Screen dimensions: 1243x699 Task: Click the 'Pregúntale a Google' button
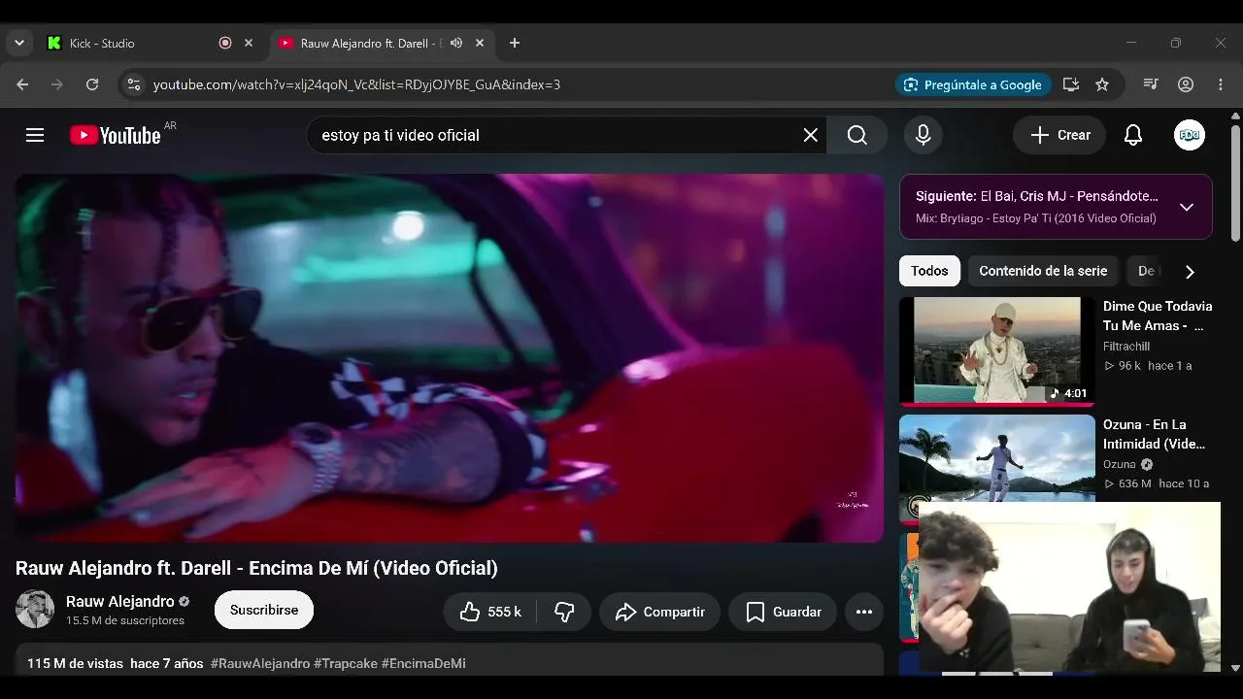(x=974, y=84)
